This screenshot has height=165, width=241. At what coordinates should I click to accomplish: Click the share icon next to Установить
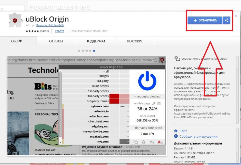(226, 20)
